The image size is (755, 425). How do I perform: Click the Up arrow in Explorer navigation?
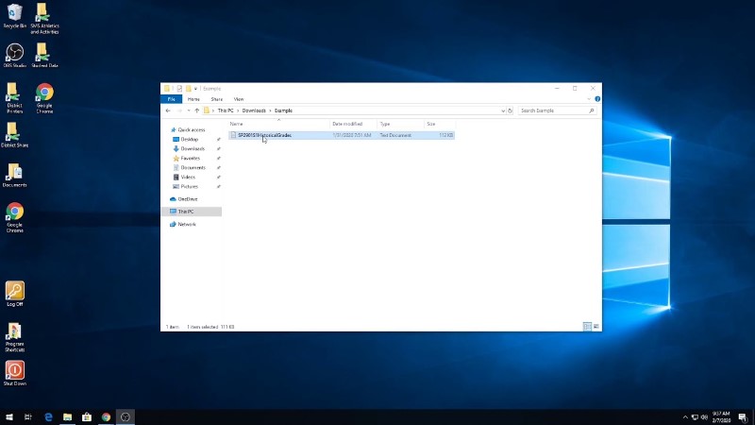pyautogui.click(x=196, y=110)
